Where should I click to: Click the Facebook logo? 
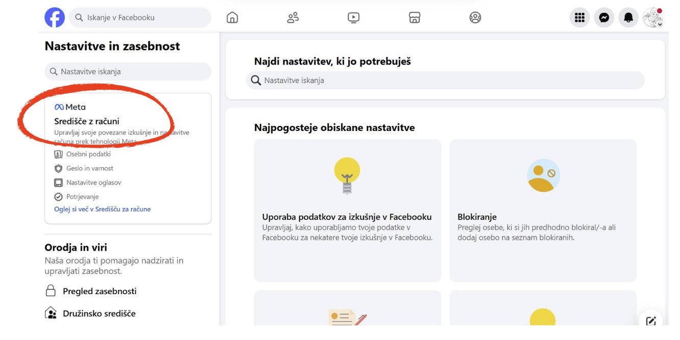55,17
